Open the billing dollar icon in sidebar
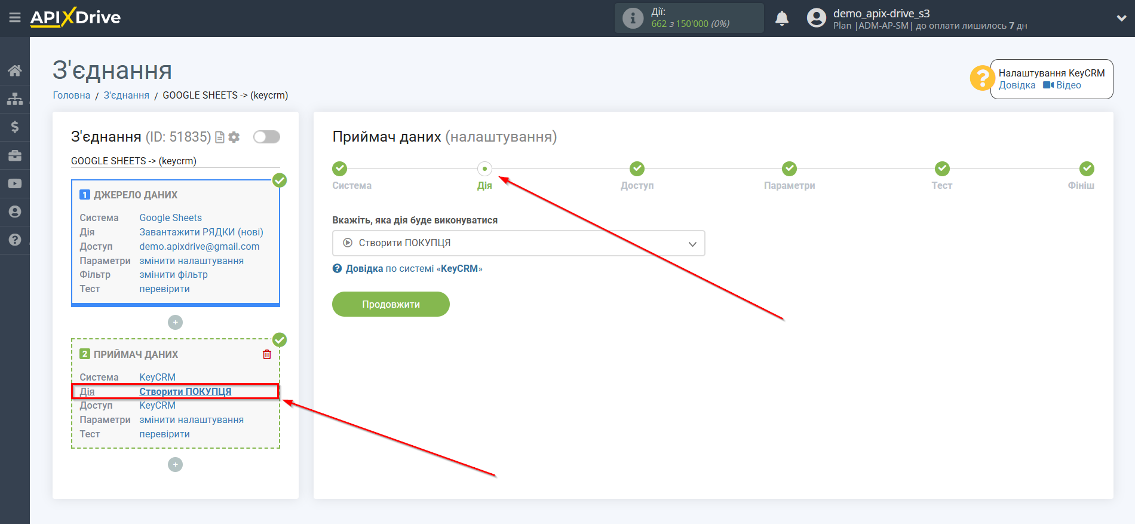Screen dimensions: 1135x524 (x=15, y=127)
